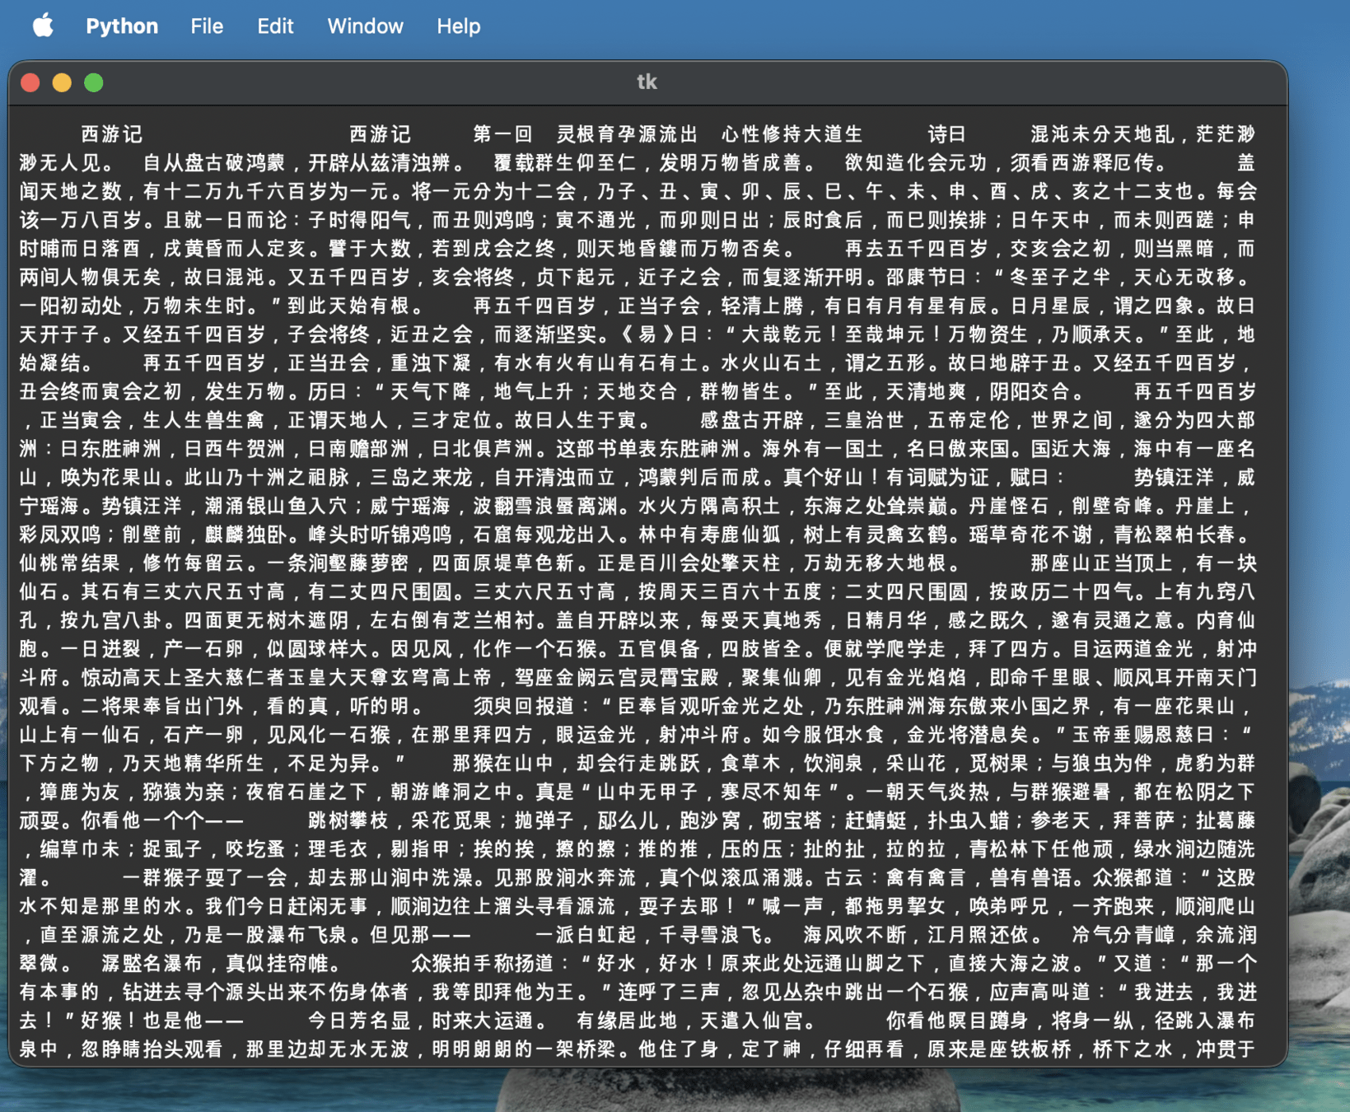Click the phrase '按周天三百六十五度'
Viewport: 1350px width, 1112px height.
(x=730, y=592)
